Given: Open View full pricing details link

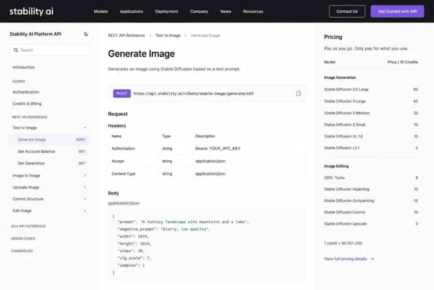Looking at the screenshot, I should [x=345, y=259].
